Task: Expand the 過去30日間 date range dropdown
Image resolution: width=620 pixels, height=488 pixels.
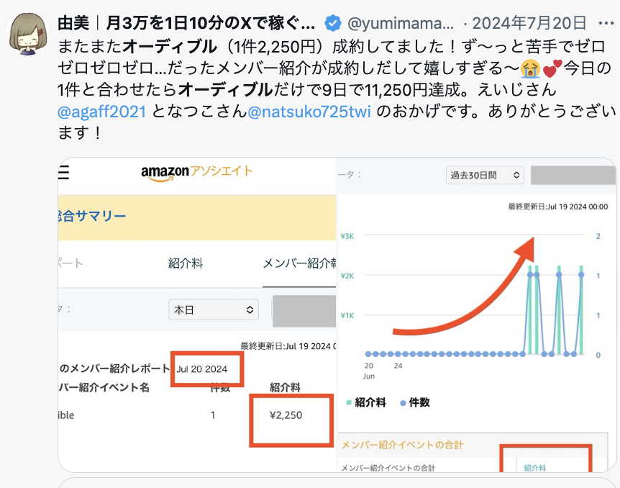Action: coord(485,175)
